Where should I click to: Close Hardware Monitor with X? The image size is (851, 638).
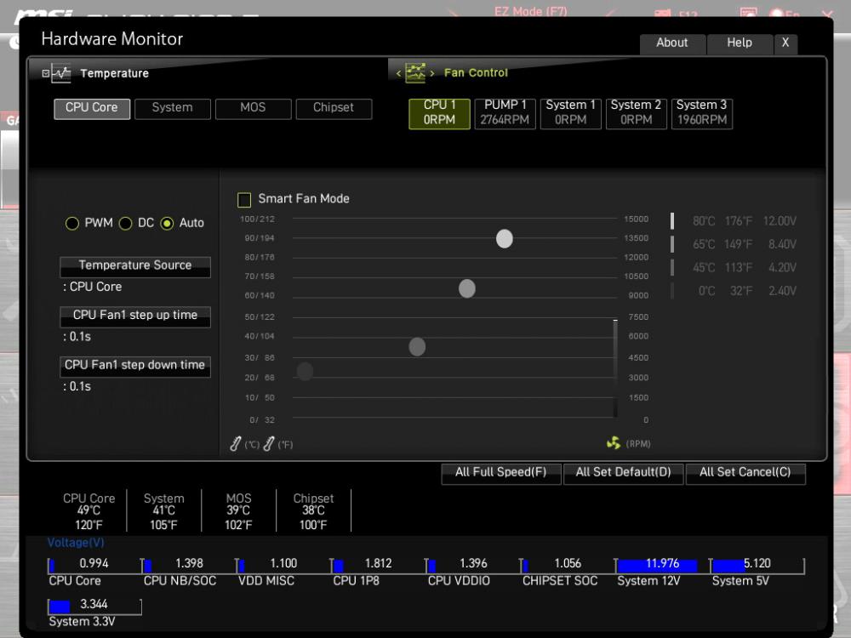[785, 43]
